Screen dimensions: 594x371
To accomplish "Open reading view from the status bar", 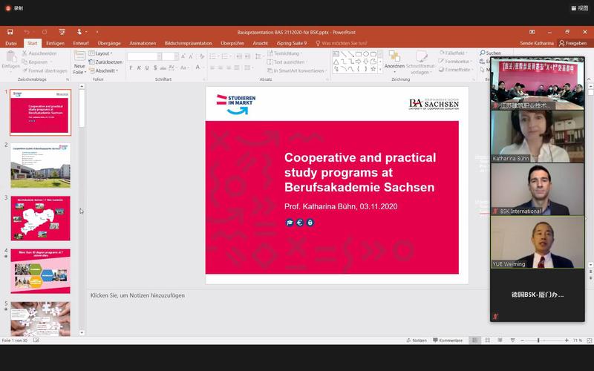I will pyautogui.click(x=499, y=340).
